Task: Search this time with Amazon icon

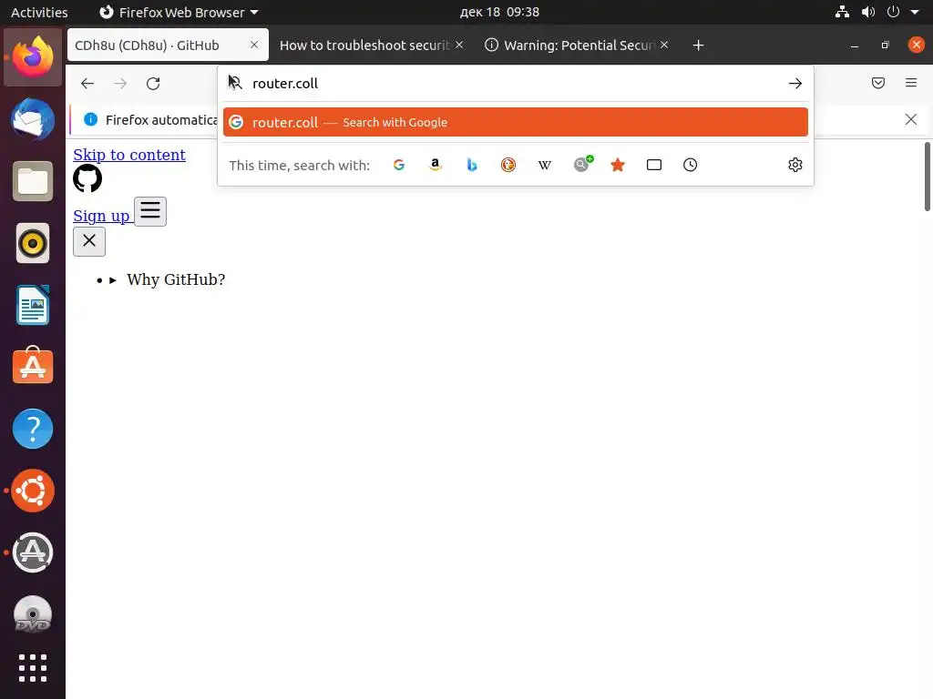Action: [x=436, y=165]
